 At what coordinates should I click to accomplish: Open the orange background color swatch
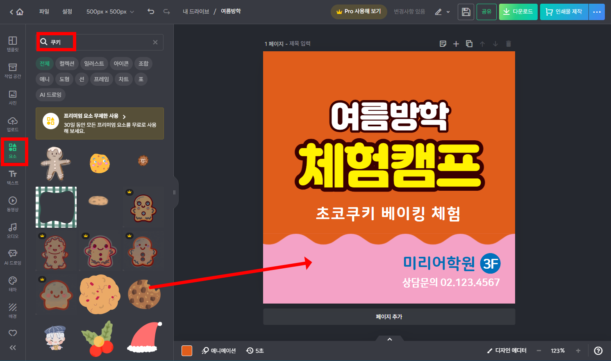(x=186, y=351)
